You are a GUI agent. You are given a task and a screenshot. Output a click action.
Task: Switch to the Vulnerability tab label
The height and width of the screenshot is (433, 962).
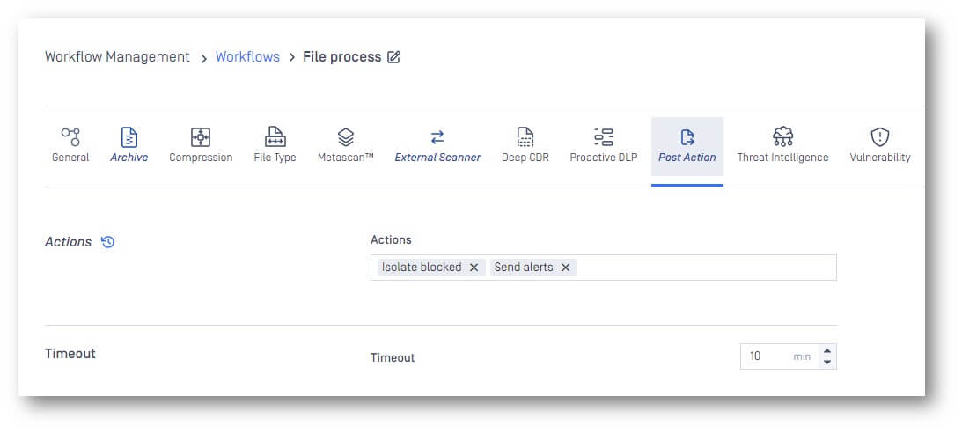(x=880, y=158)
